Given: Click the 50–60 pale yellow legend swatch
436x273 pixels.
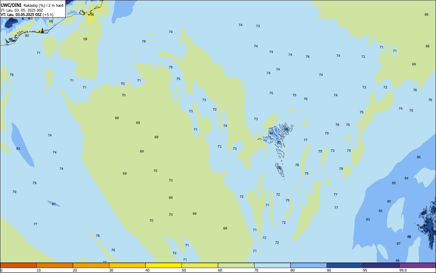Looking at the screenshot, I should tap(200, 265).
